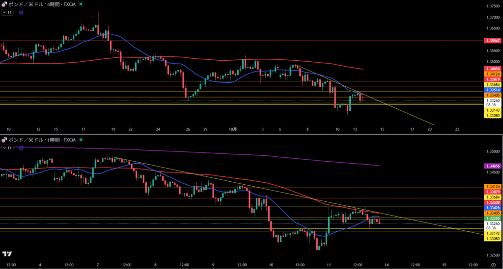
Task: Click the GBP/USD flag icon on 4-hour chart
Action: pyautogui.click(x=4, y=4)
